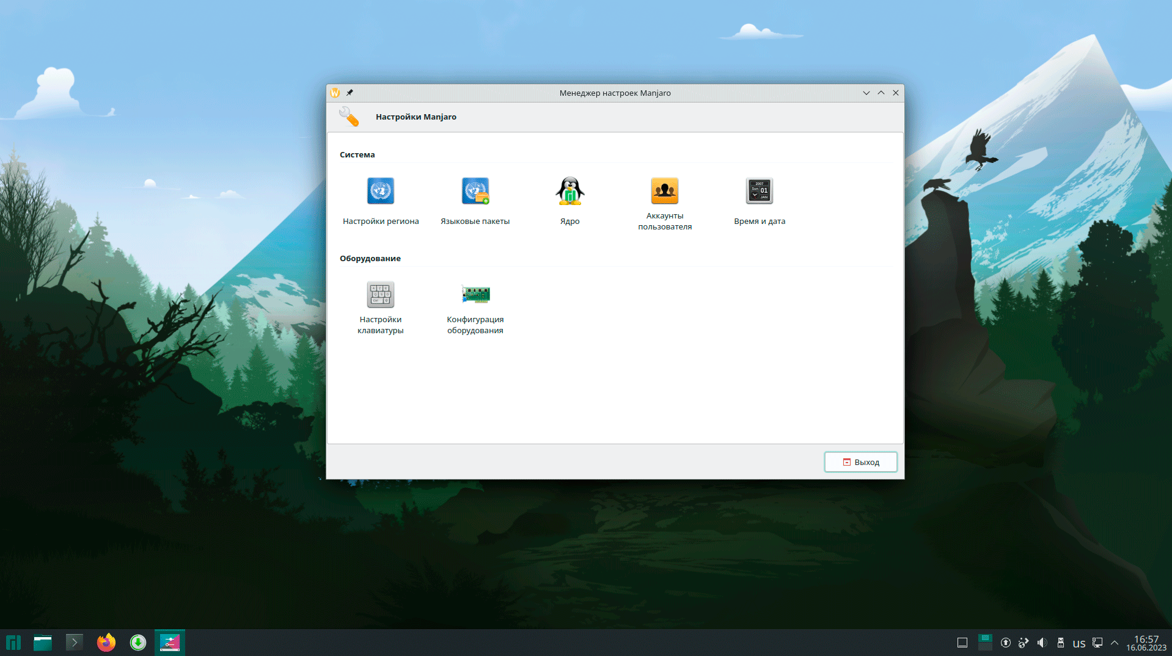
Task: Open Настройки региона settings
Action: tap(380, 201)
